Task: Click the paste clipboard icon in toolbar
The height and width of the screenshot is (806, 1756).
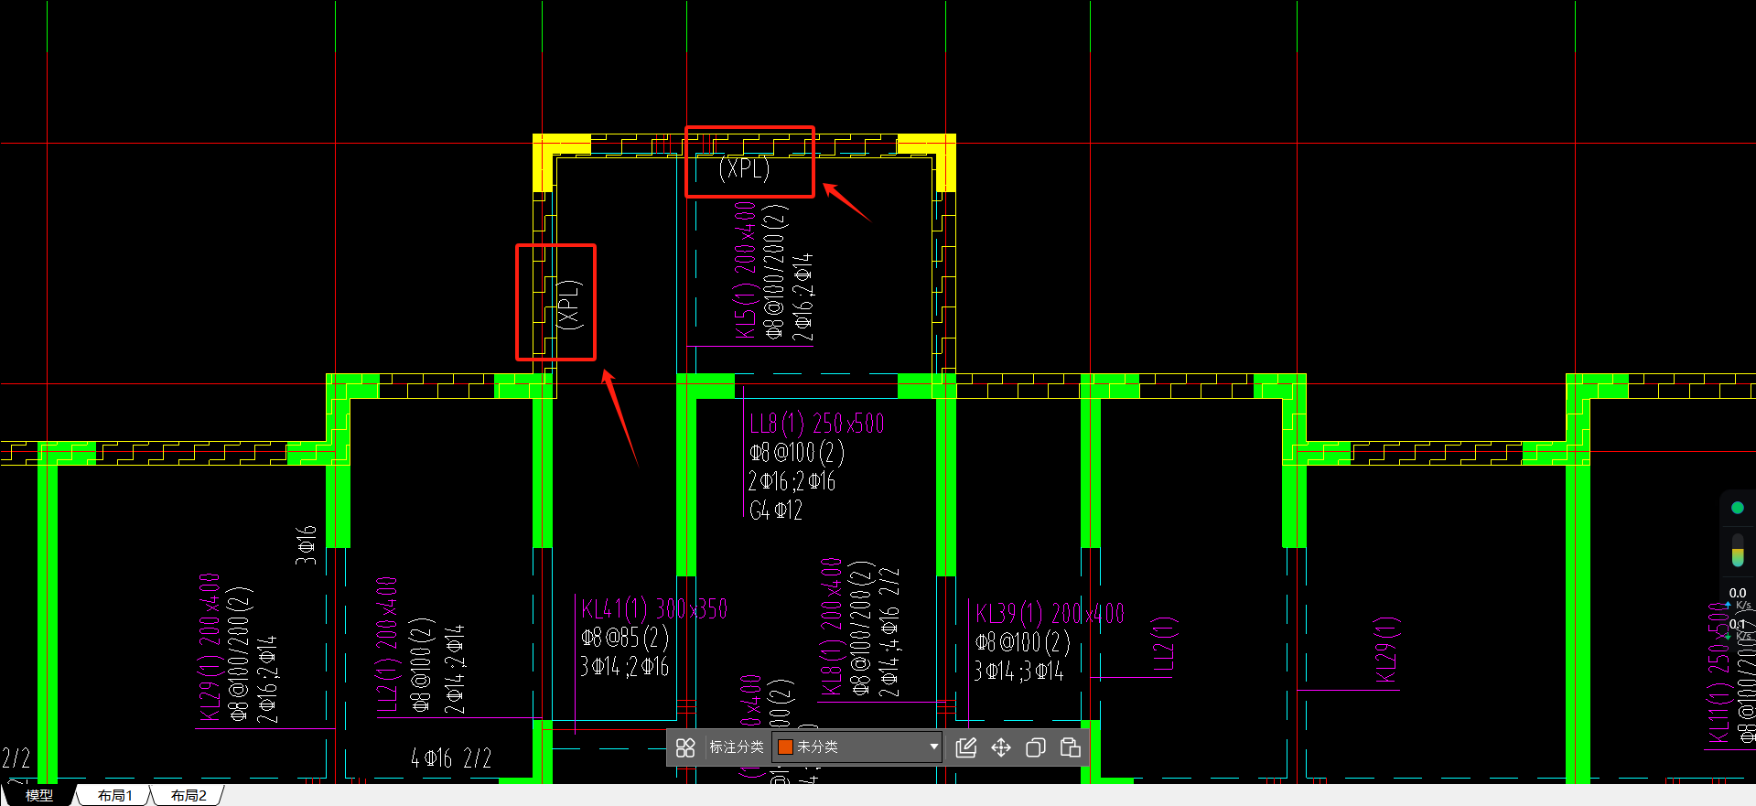Action: [x=1071, y=747]
